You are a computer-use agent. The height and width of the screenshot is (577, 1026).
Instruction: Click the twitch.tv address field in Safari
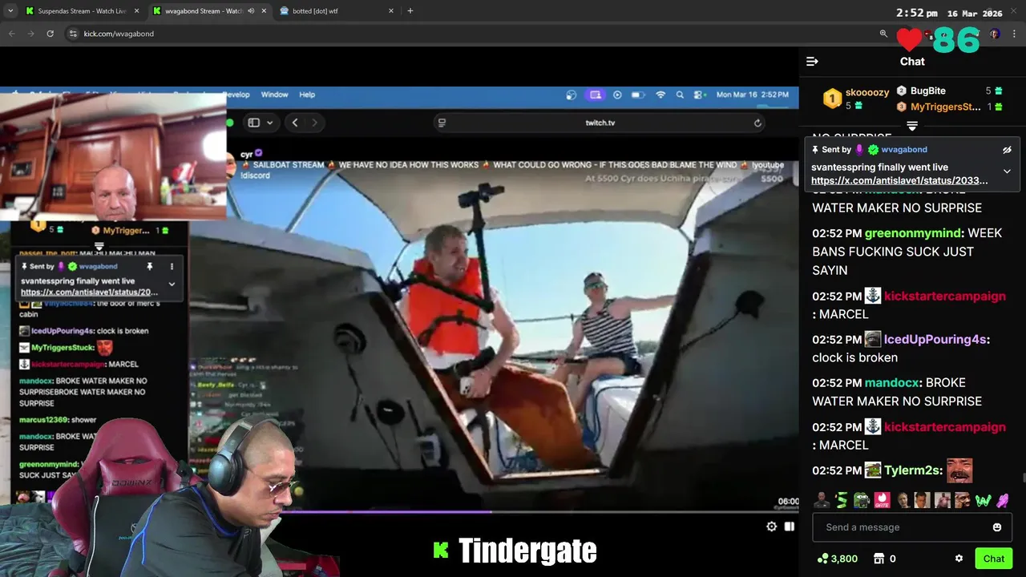coord(600,123)
